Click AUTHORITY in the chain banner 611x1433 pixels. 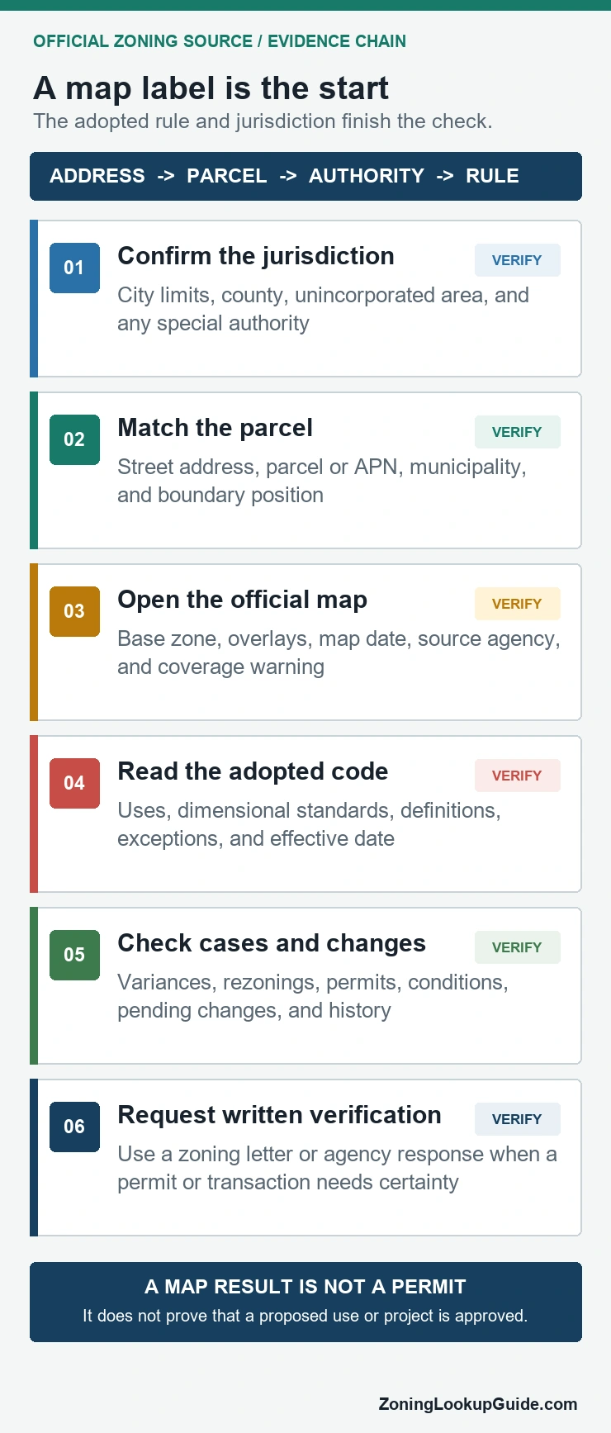367,176
